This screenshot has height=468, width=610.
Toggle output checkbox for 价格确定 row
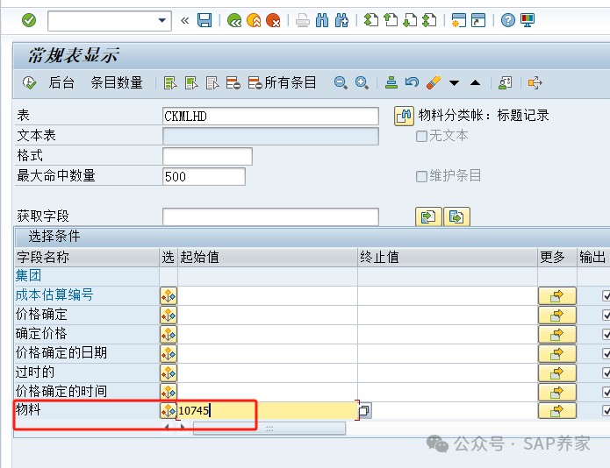[x=606, y=315]
